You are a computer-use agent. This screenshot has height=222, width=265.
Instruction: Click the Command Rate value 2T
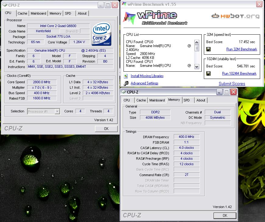pos(187,175)
